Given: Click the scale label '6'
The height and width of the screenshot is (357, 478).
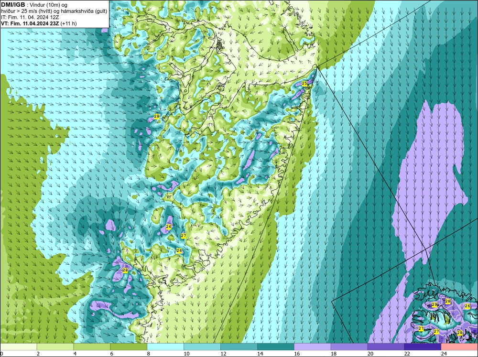Looking at the screenshot, I should [112, 354].
